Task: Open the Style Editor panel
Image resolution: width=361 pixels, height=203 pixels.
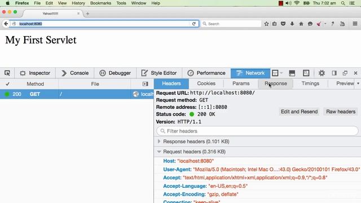Action: pyautogui.click(x=159, y=73)
